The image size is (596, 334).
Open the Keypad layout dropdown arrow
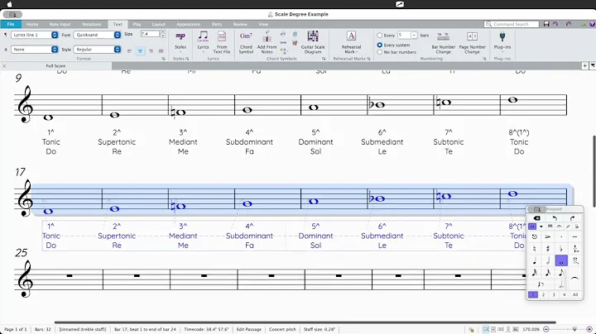tap(541, 227)
